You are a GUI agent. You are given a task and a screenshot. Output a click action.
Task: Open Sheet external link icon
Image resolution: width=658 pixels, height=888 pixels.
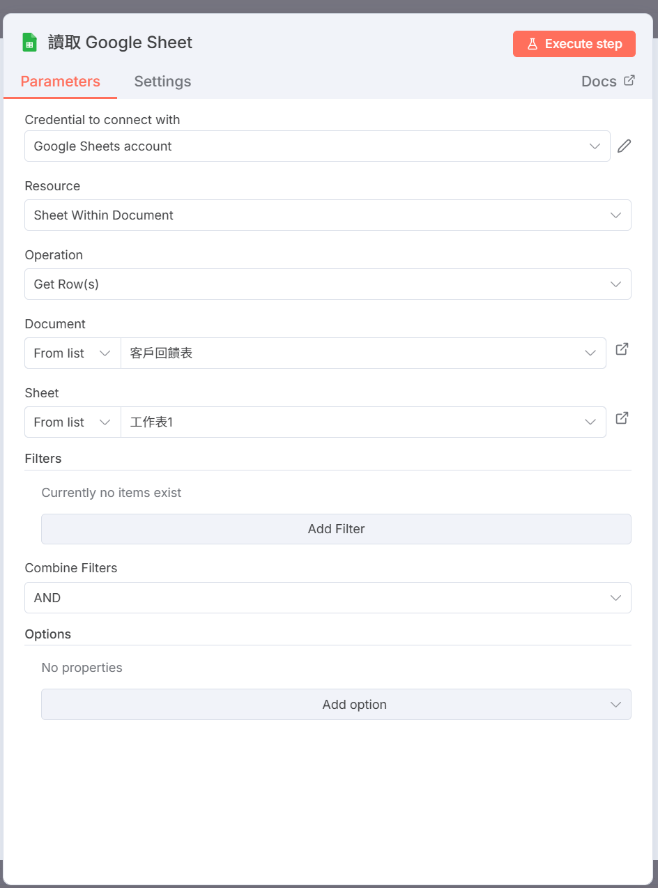[x=622, y=418]
